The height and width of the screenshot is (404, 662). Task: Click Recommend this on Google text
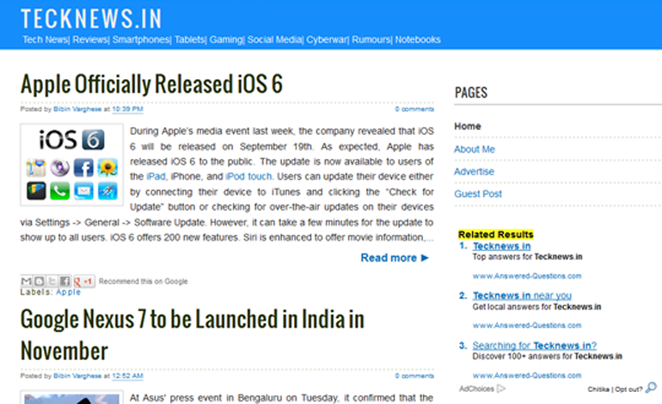pos(143,281)
